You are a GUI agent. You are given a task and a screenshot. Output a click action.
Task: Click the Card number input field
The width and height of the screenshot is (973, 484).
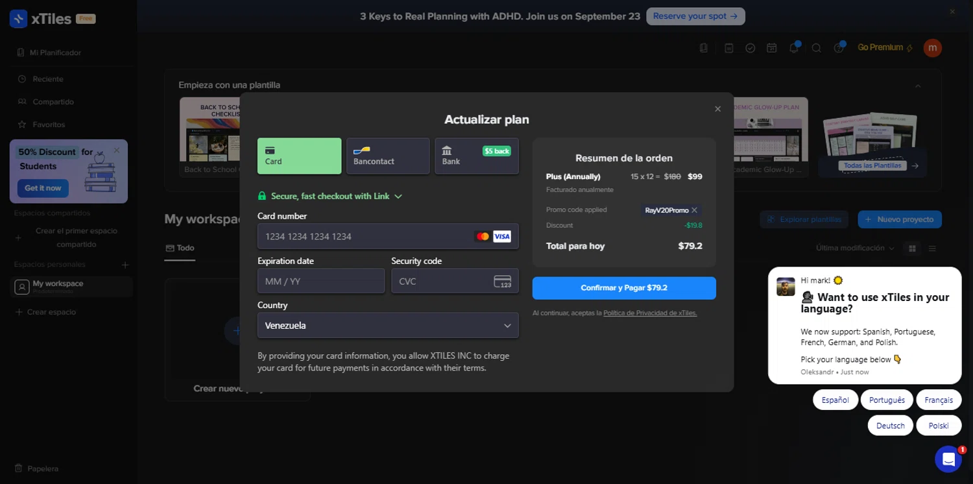point(388,236)
